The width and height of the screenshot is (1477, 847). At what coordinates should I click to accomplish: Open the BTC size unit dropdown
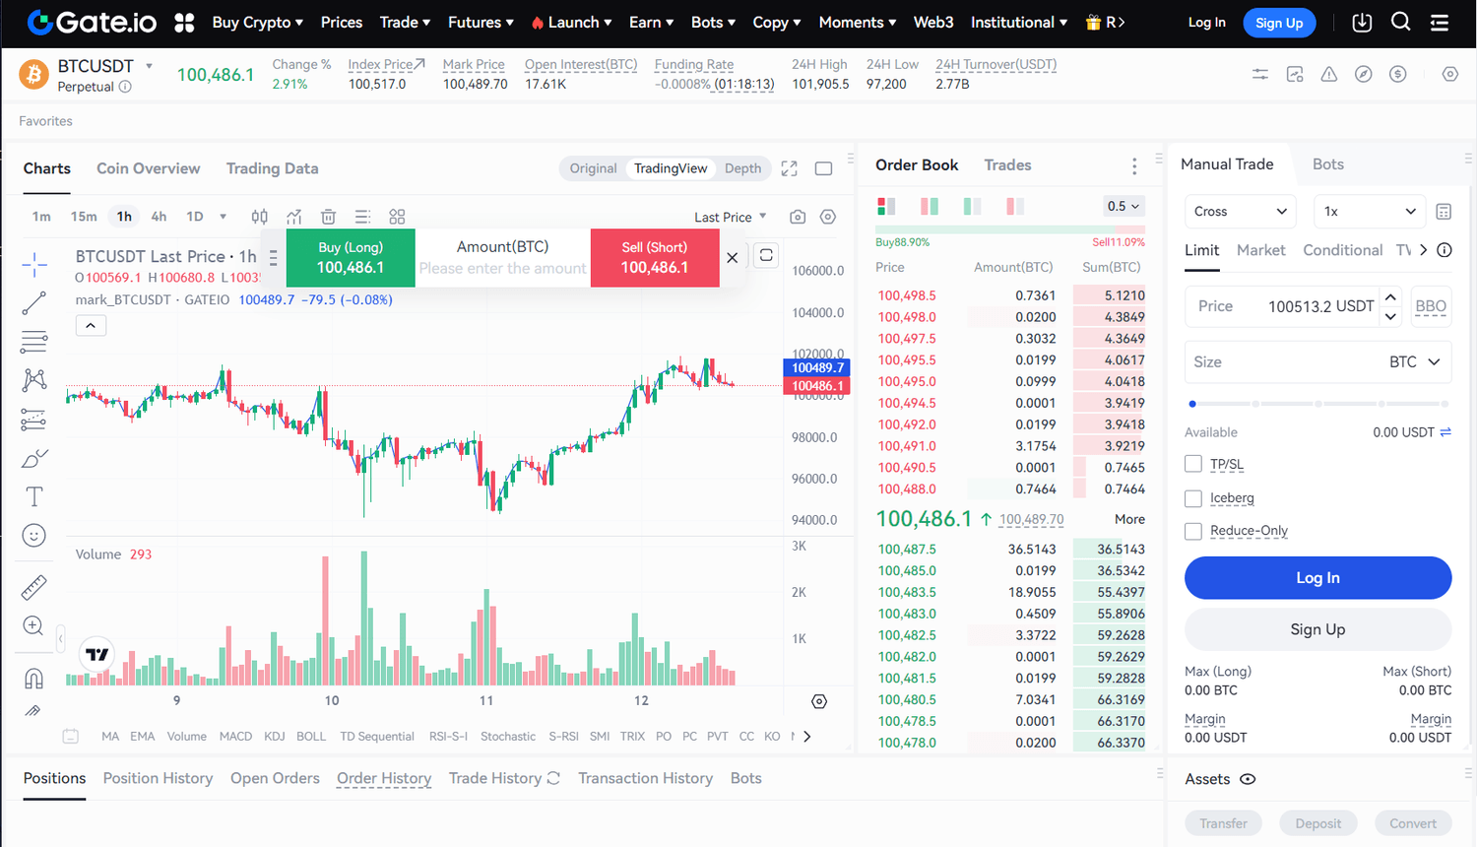point(1415,362)
